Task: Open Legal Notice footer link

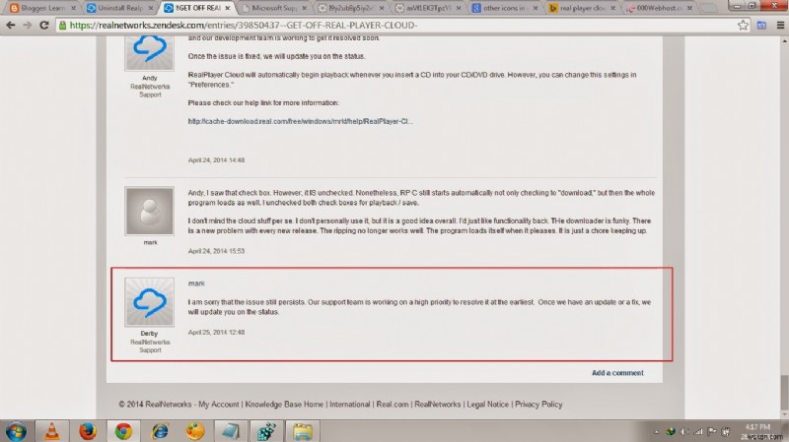Action: click(x=487, y=404)
